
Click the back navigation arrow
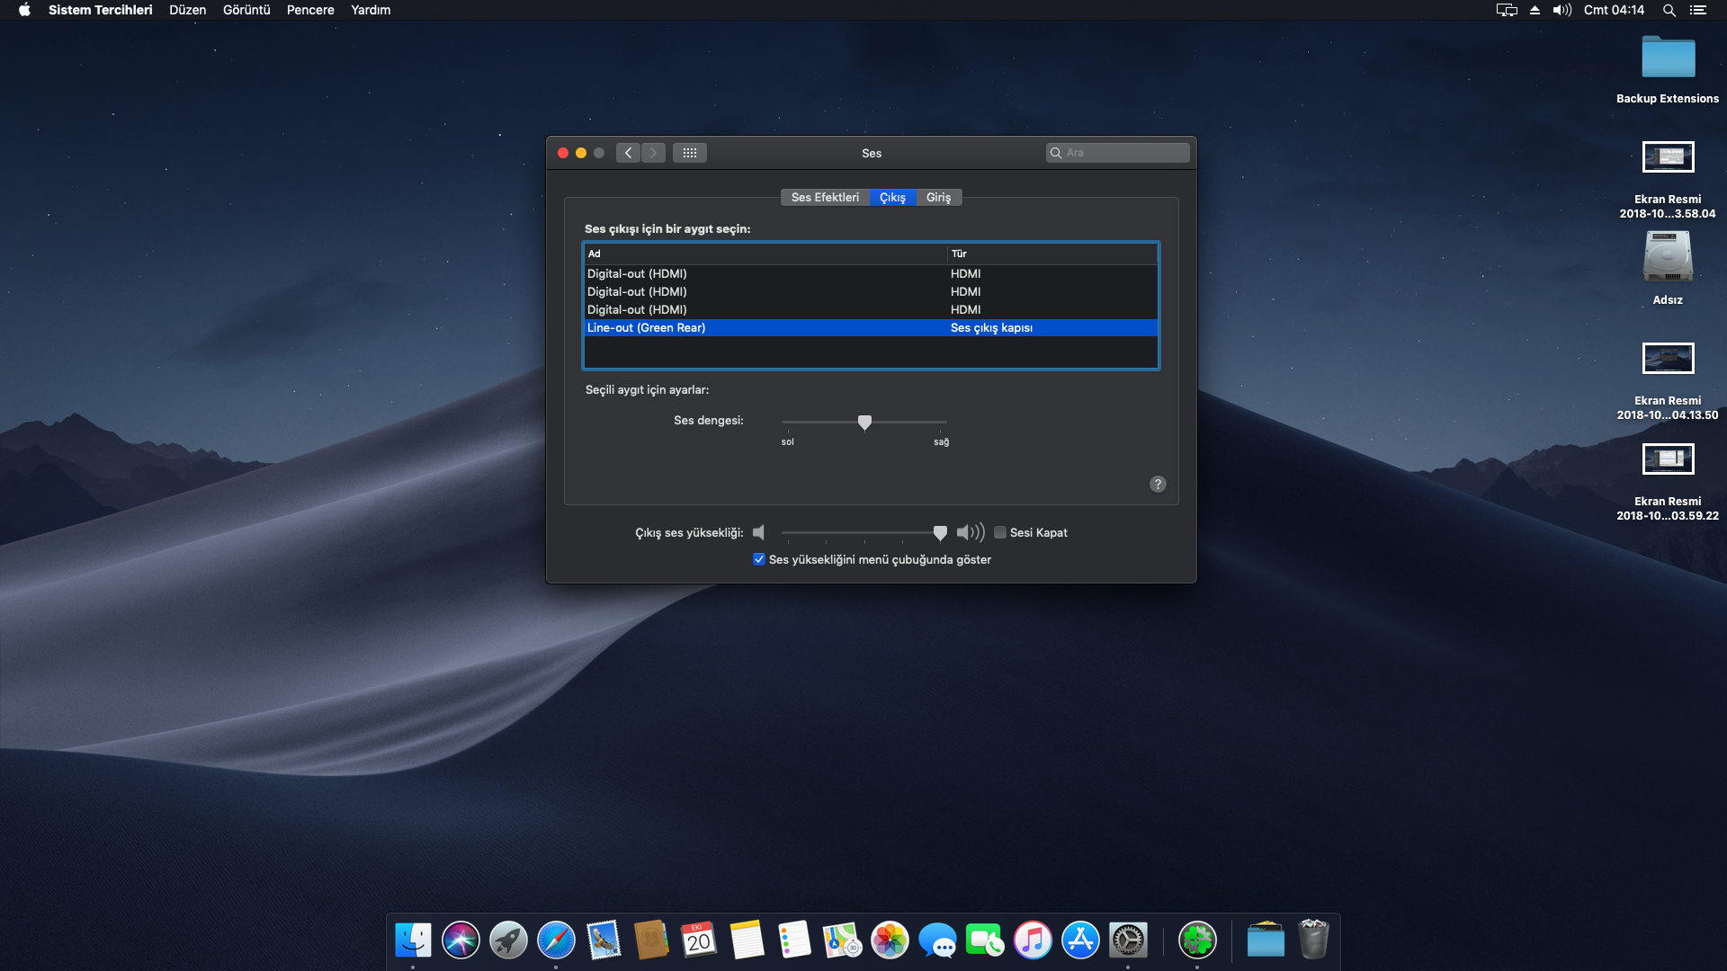(x=629, y=153)
